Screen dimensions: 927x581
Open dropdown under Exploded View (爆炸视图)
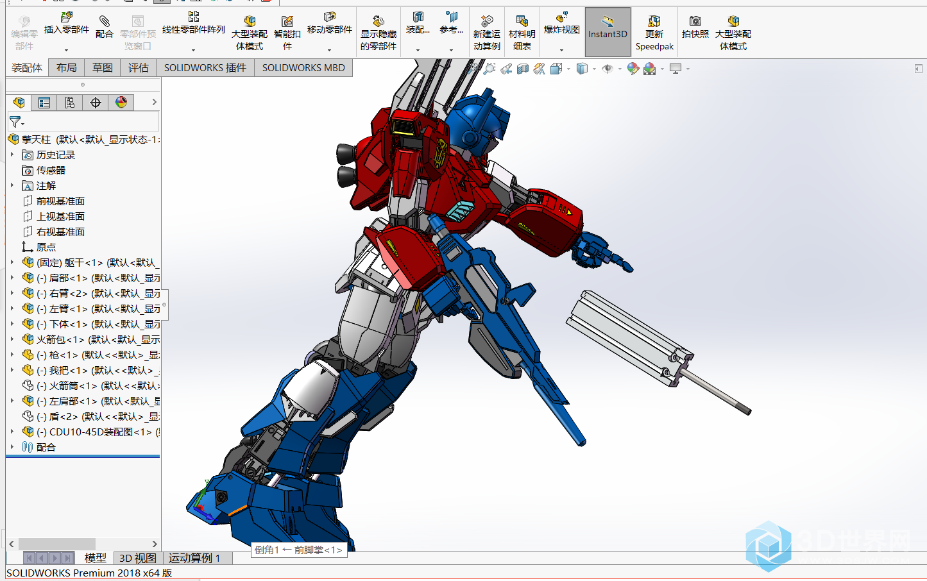[x=561, y=50]
